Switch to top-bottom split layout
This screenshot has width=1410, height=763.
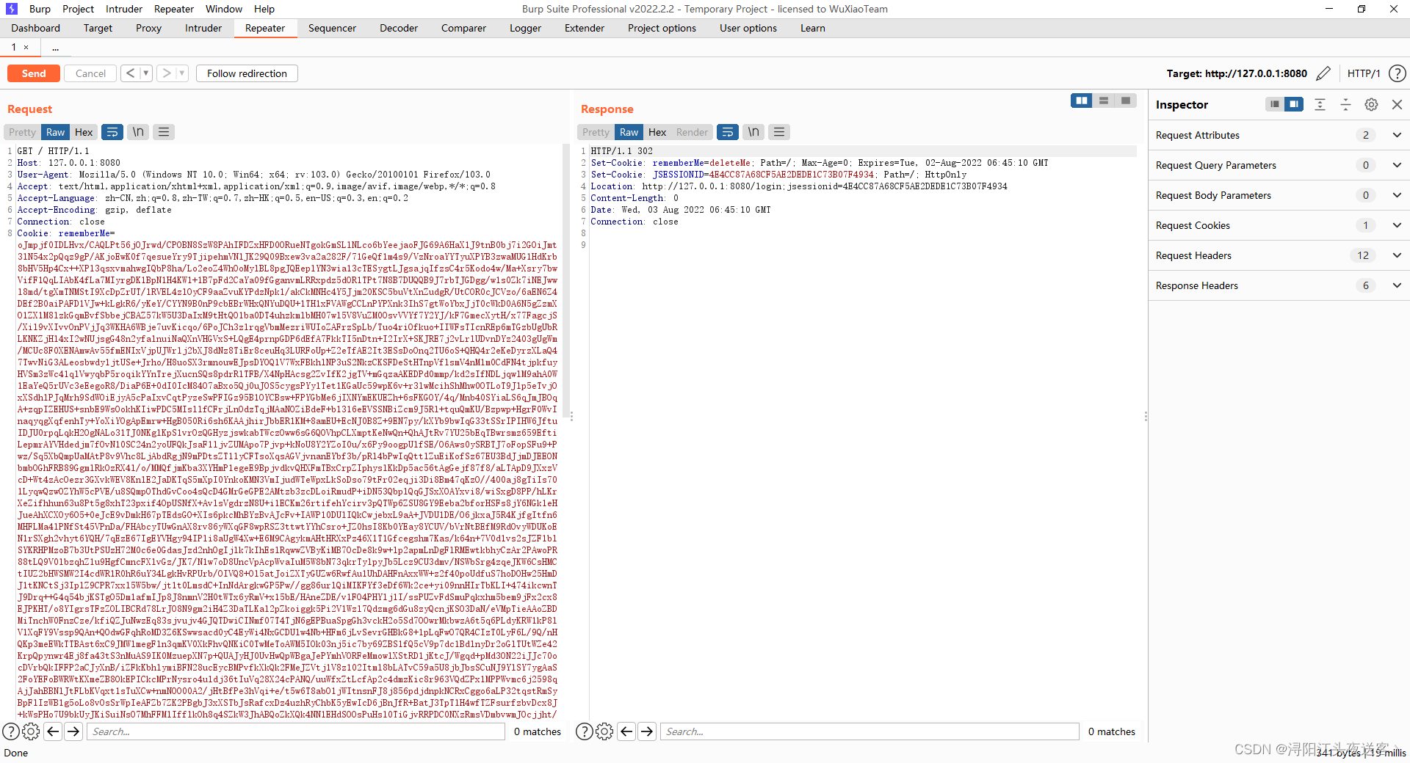[x=1103, y=101]
